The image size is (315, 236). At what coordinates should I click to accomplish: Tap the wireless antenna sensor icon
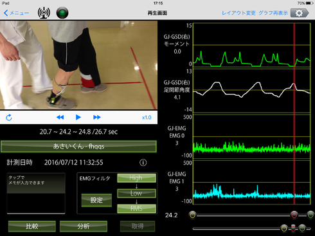(44, 13)
